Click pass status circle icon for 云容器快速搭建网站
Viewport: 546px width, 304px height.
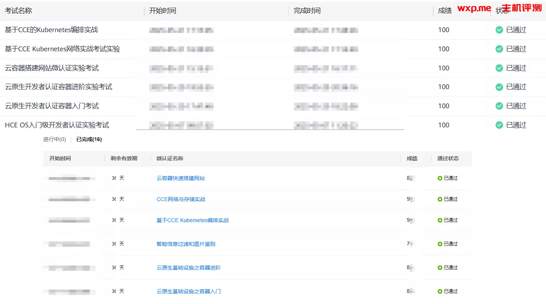pyautogui.click(x=440, y=178)
